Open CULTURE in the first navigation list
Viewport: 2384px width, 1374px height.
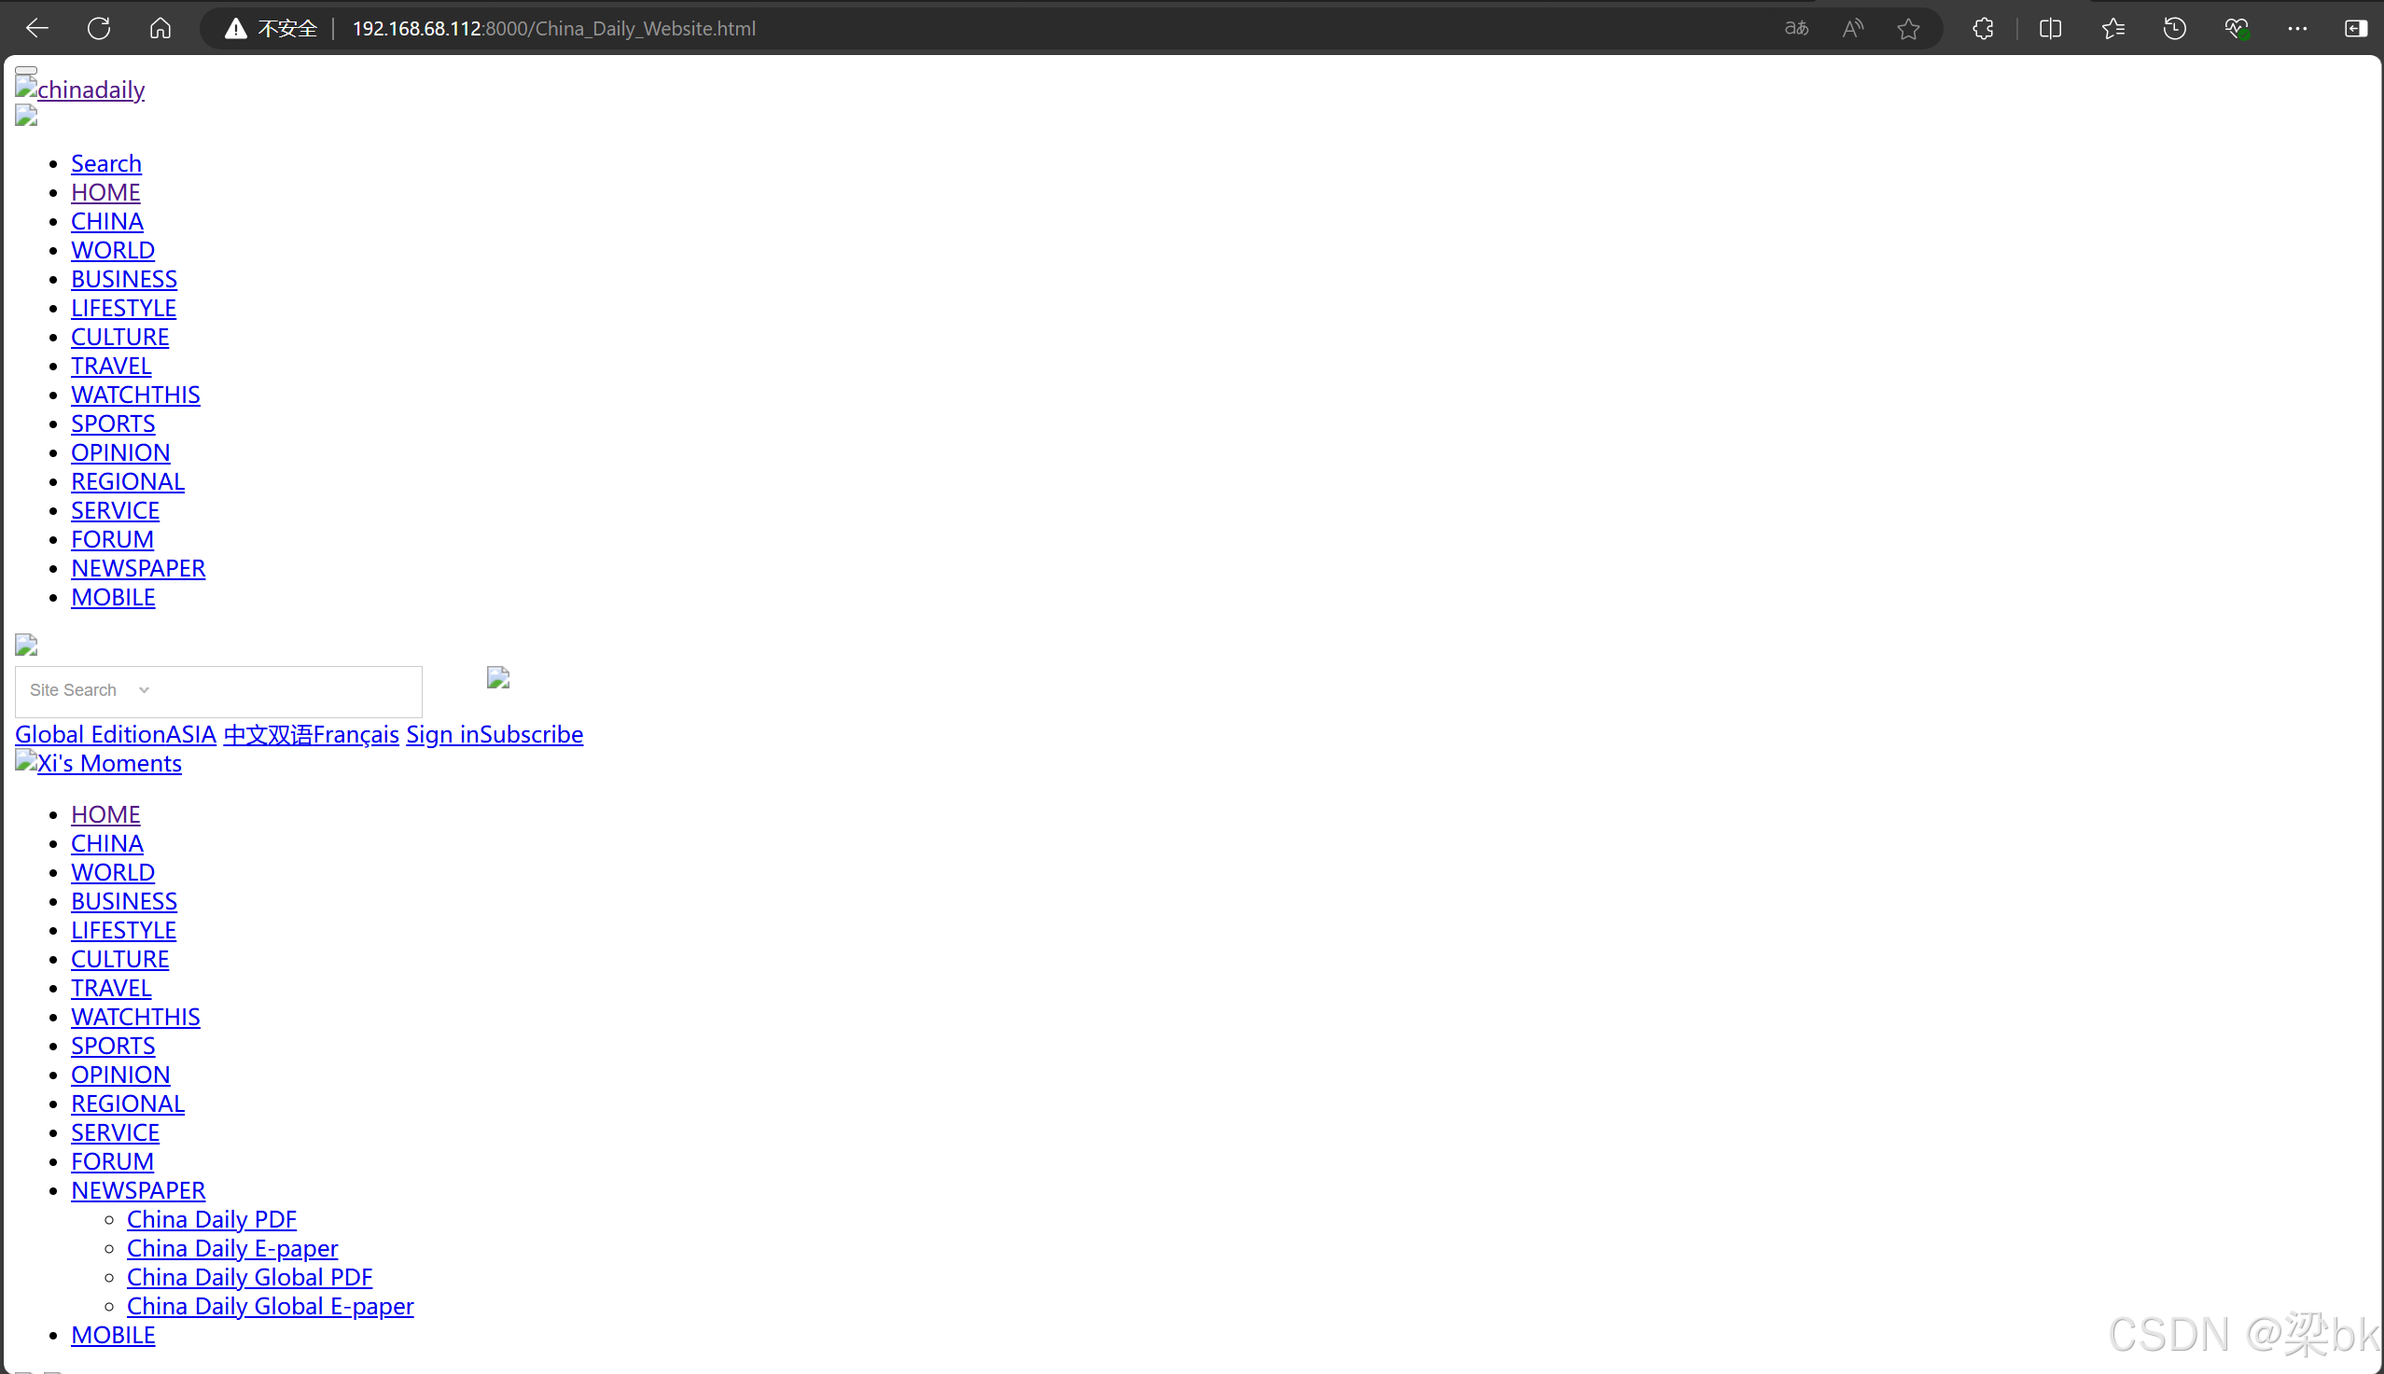[119, 337]
